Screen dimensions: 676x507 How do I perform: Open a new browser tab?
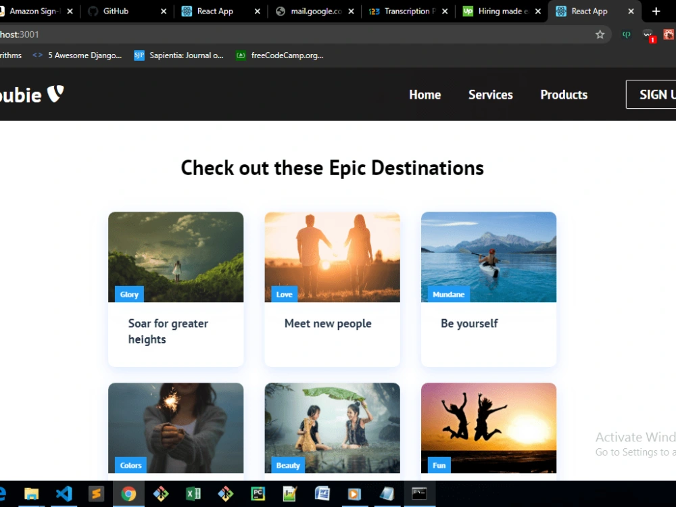coord(656,11)
